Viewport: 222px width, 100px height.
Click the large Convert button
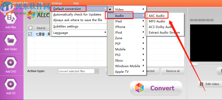pos(156,88)
